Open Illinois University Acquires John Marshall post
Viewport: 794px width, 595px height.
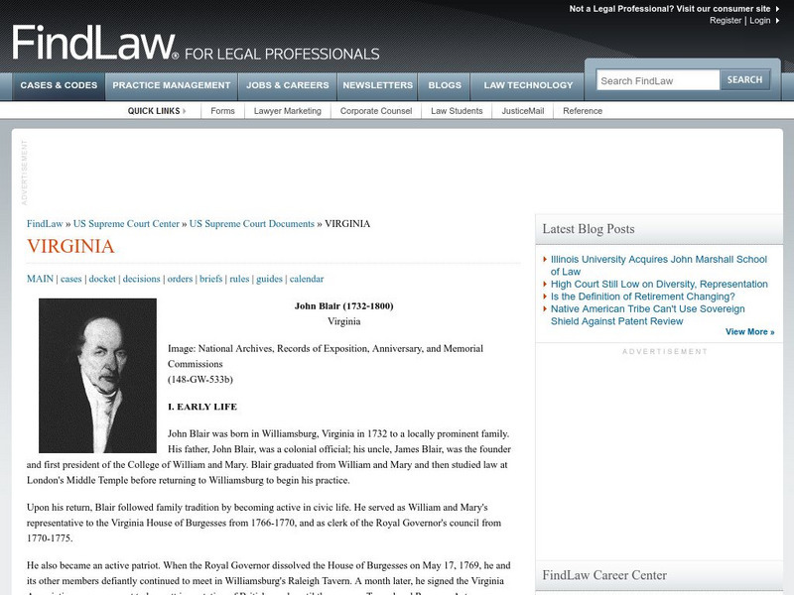658,265
